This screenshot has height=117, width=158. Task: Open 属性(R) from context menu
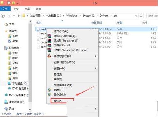click(58, 101)
